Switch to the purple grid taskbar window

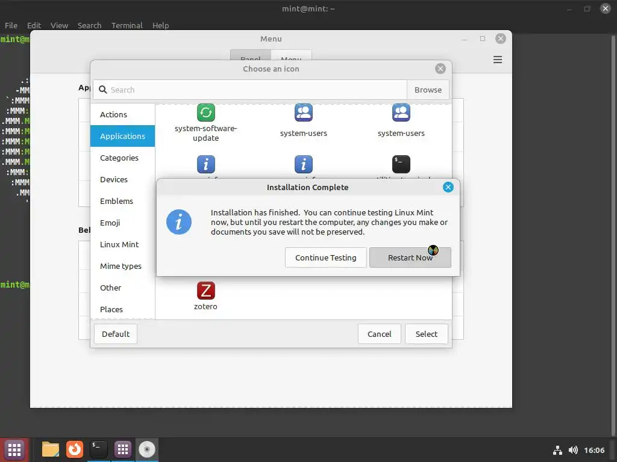123,449
